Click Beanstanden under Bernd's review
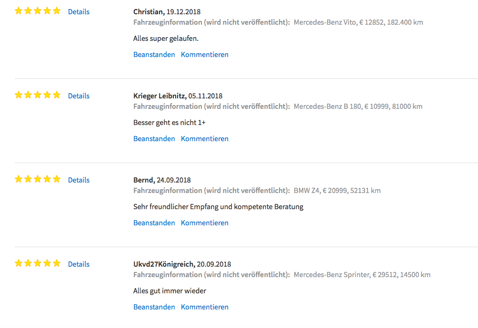This screenshot has height=328, width=478. (154, 223)
